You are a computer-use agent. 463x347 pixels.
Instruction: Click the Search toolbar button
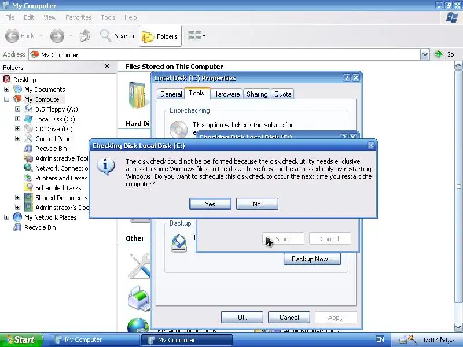pyautogui.click(x=117, y=36)
